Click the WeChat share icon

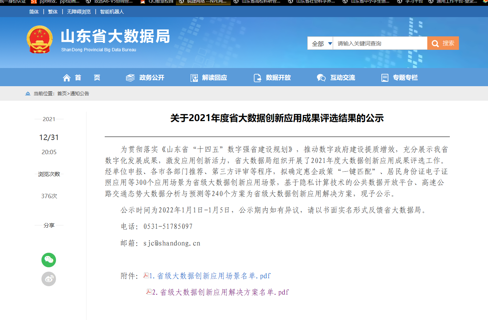click(49, 260)
